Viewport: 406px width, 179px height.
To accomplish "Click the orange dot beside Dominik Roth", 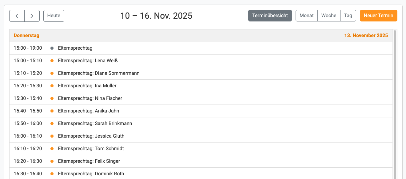I will coord(52,174).
